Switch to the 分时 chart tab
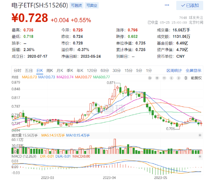Screen dimensions: 213x182 click(17, 70)
